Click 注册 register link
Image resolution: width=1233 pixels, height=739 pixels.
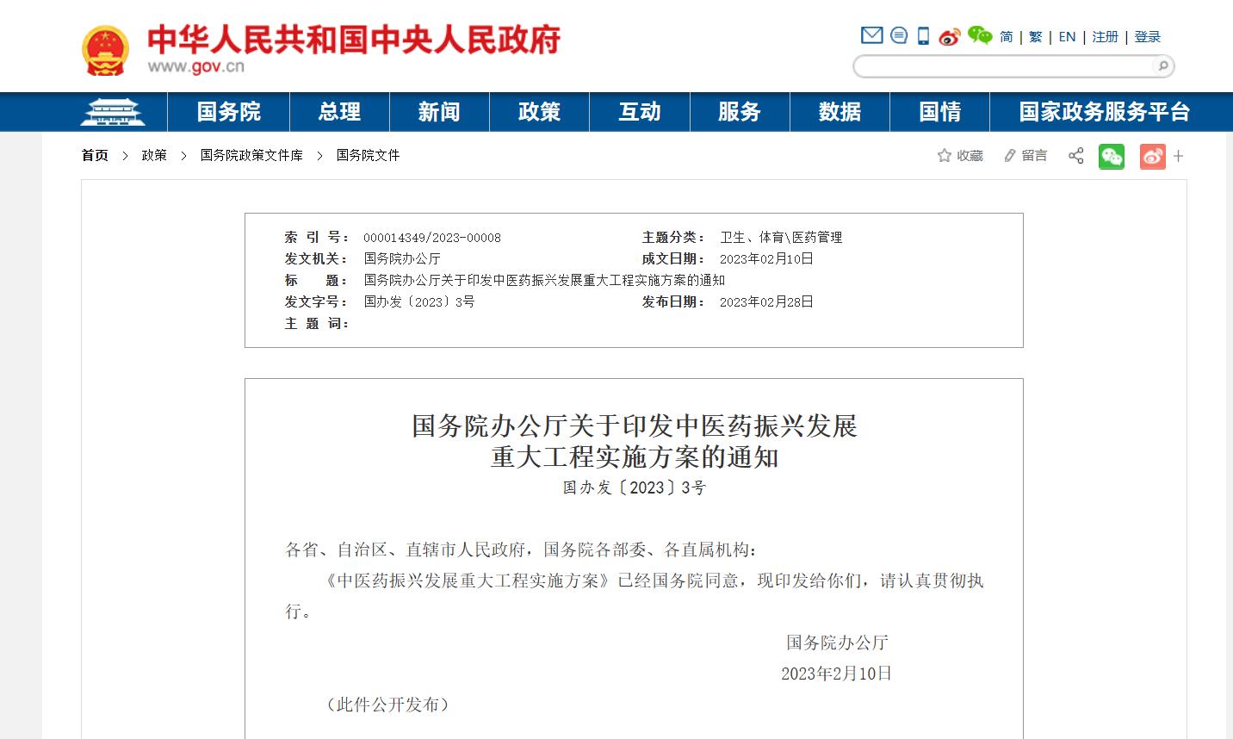[1105, 37]
